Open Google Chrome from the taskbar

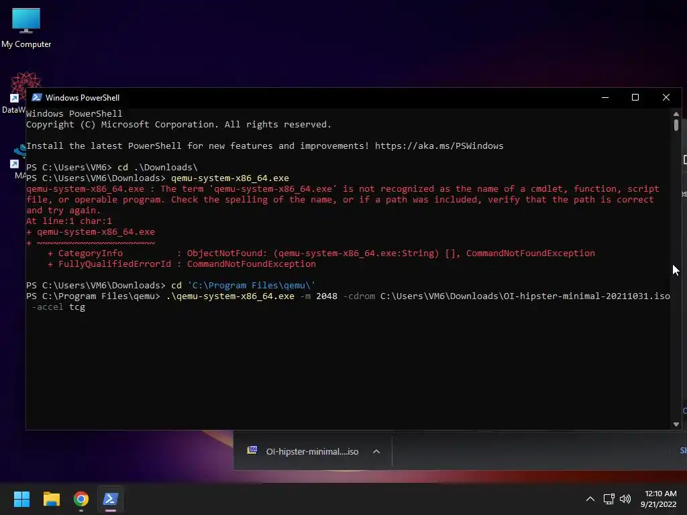point(81,499)
